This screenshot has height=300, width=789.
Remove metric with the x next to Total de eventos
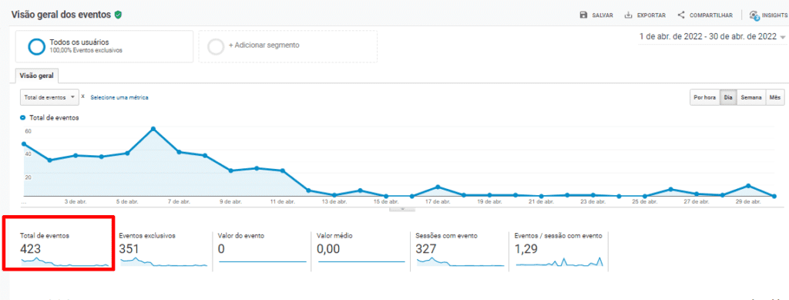click(83, 96)
